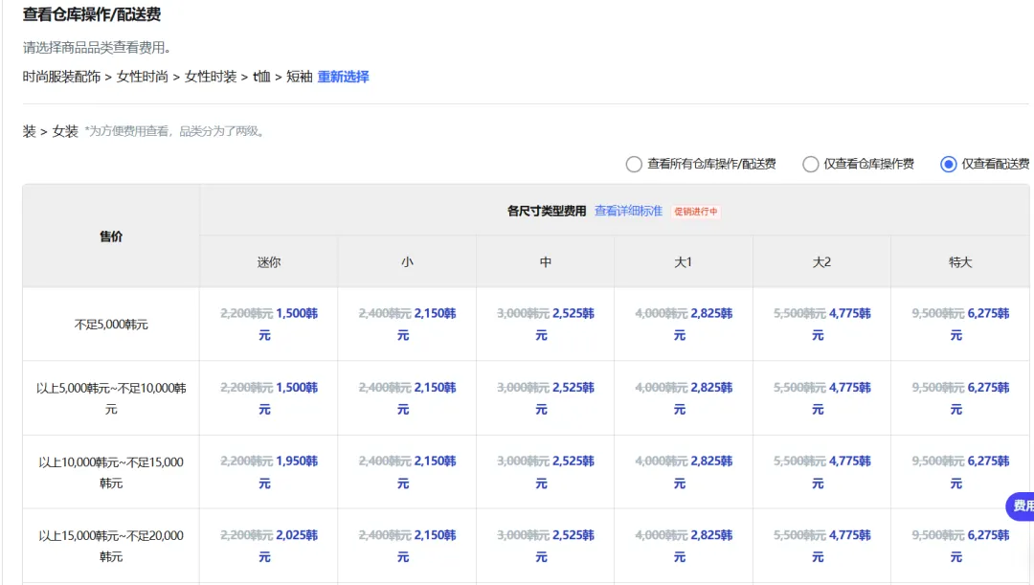
Task: Click the 以上10,000韩元~不足15,000韩元 row label
Action: pos(111,472)
